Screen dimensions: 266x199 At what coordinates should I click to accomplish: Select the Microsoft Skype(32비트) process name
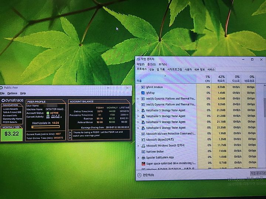[x=160, y=140]
